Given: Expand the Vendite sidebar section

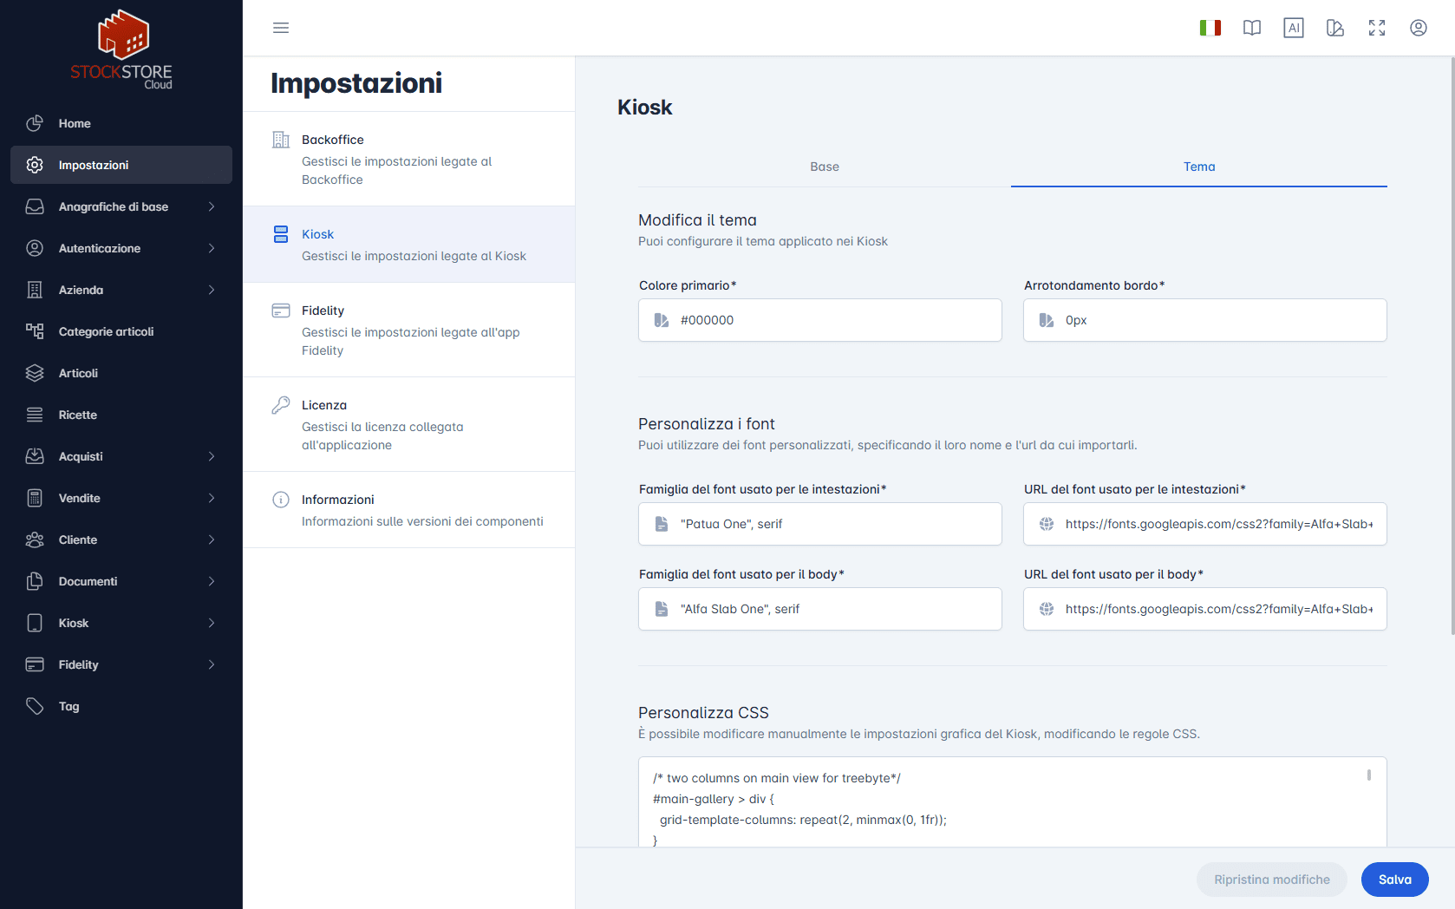Looking at the screenshot, I should point(121,498).
